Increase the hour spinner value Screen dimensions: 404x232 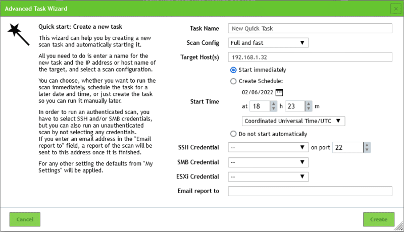click(x=274, y=104)
